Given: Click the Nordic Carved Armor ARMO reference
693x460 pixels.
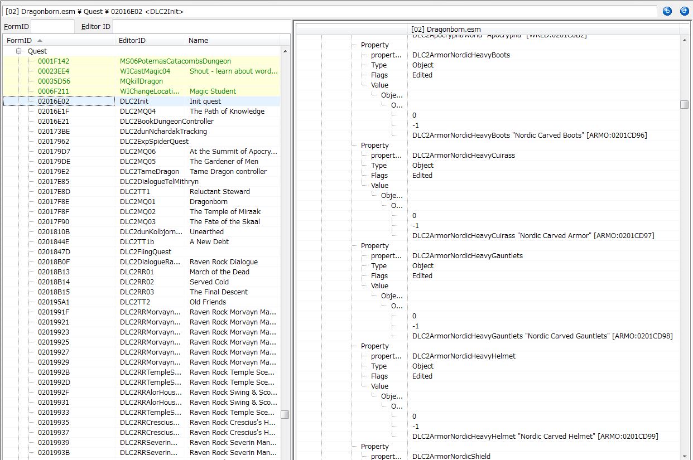Looking at the screenshot, I should tap(533, 236).
